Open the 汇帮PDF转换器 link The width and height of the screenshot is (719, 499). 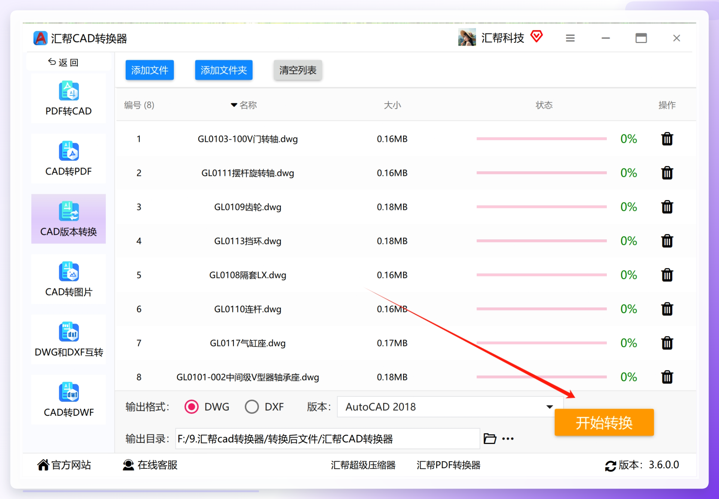[449, 465]
